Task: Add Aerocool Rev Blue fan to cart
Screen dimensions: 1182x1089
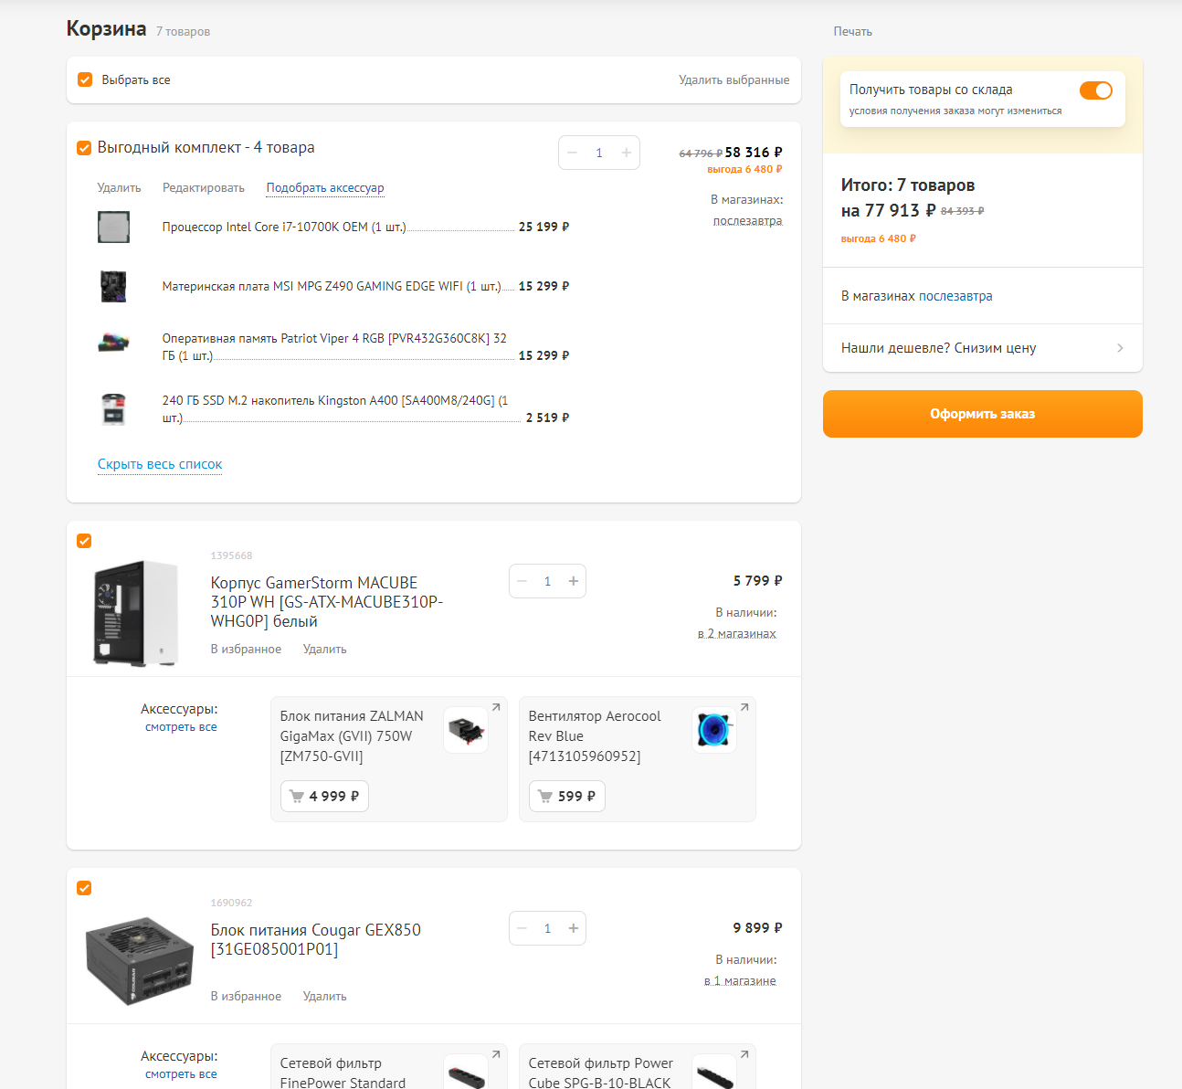Action: pos(566,797)
